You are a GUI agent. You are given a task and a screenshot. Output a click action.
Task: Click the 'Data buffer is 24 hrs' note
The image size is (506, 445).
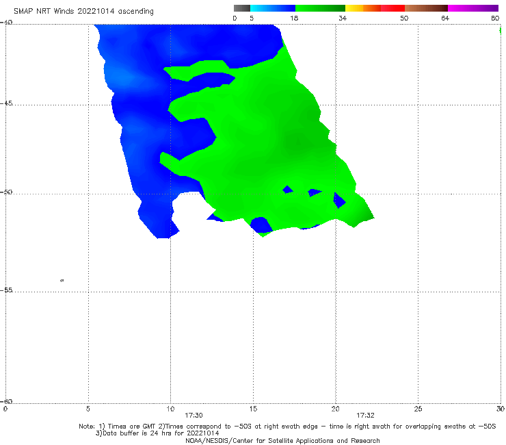pyautogui.click(x=157, y=433)
